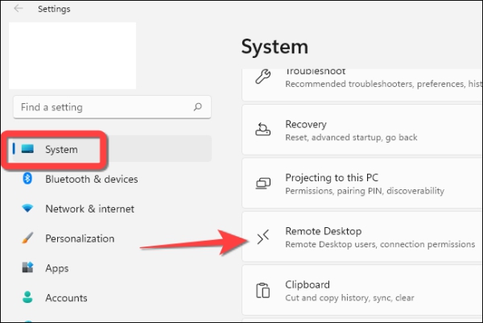Open the Bluetooth & devices section
This screenshot has width=483, height=323.
[91, 179]
